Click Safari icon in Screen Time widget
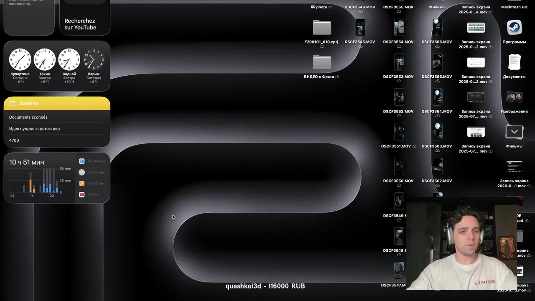The height and width of the screenshot is (301, 535). 82,161
